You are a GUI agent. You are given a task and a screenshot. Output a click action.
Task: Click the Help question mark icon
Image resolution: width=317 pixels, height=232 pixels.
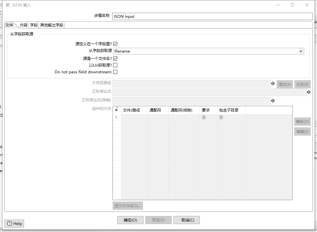point(10,223)
